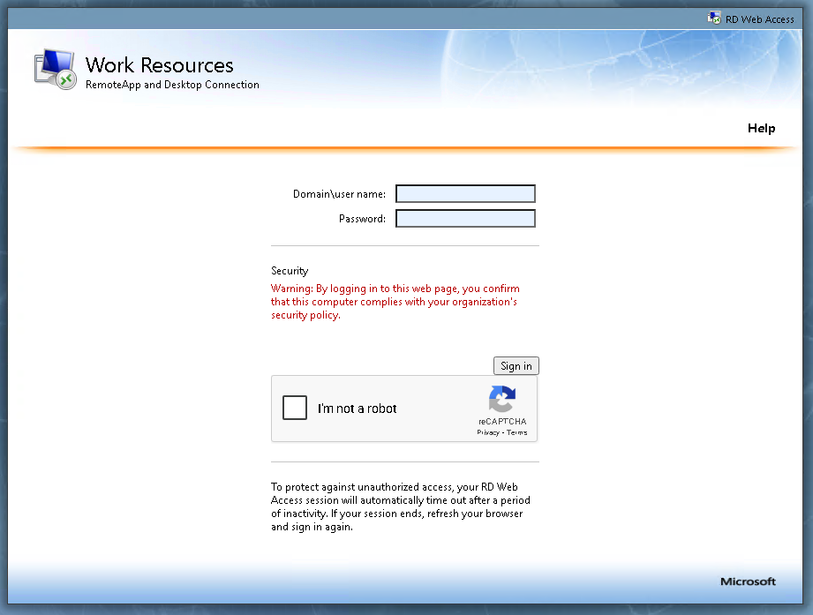This screenshot has height=615, width=813.
Task: Check the "I'm not a robot" checkbox
Action: click(x=295, y=408)
